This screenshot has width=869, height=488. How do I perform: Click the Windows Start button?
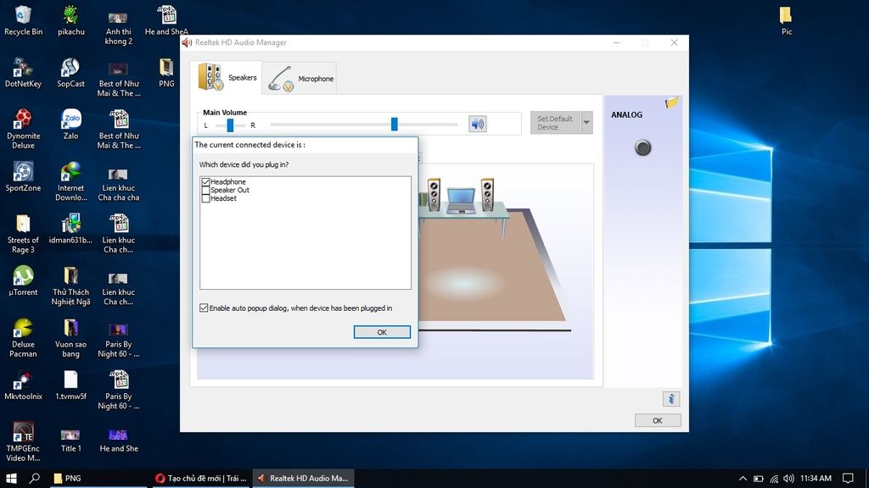click(x=12, y=479)
